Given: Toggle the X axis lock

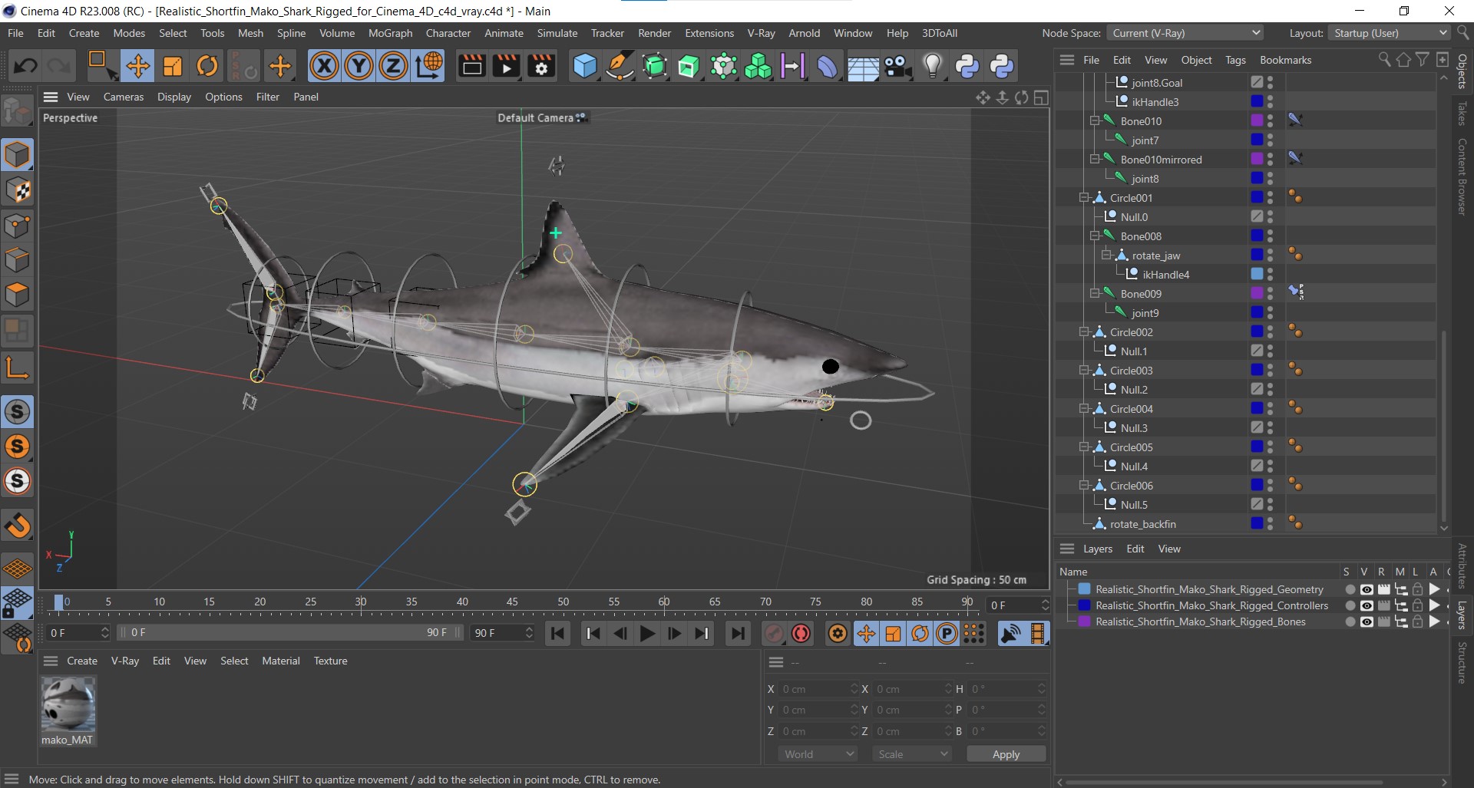Looking at the screenshot, I should [x=324, y=66].
